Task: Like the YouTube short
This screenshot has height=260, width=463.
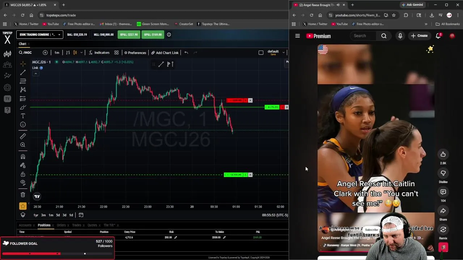Action: tap(443, 155)
